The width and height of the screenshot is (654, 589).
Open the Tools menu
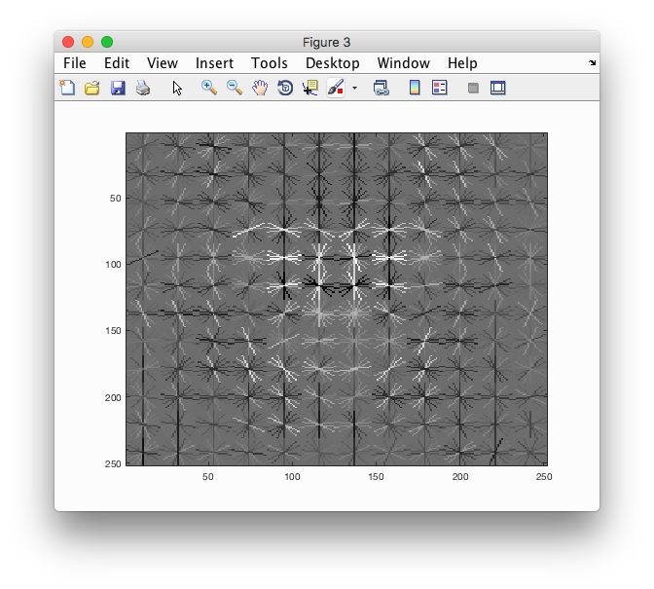[269, 63]
